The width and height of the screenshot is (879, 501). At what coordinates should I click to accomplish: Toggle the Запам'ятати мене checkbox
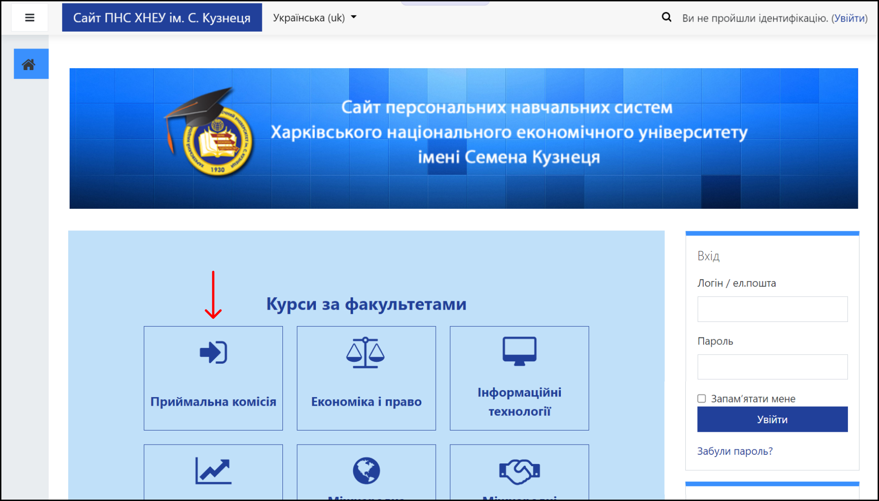pos(701,398)
